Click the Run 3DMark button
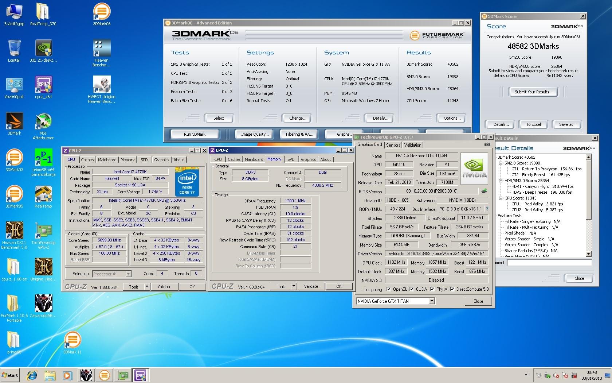 [x=195, y=134]
